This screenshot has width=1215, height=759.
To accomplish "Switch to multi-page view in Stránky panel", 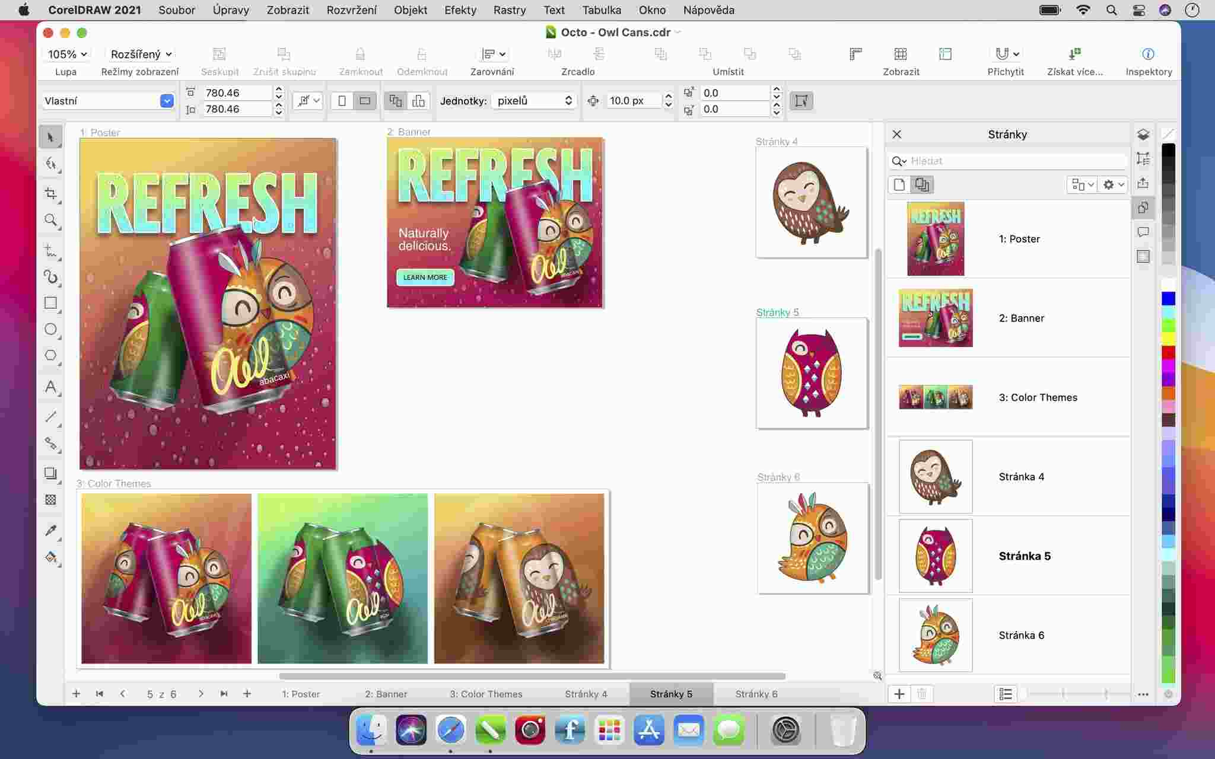I will (x=921, y=184).
